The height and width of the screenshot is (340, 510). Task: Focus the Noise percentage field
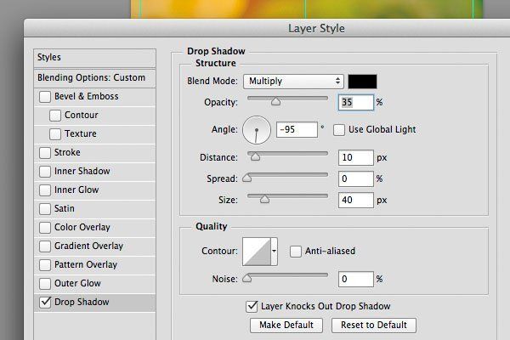click(x=356, y=279)
